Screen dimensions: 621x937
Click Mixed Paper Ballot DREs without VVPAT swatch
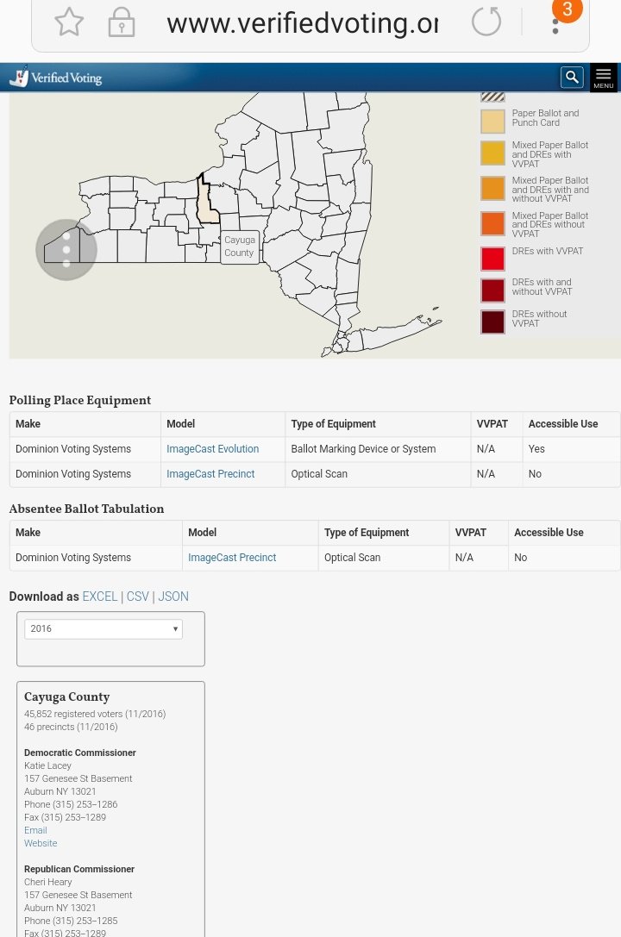[492, 223]
